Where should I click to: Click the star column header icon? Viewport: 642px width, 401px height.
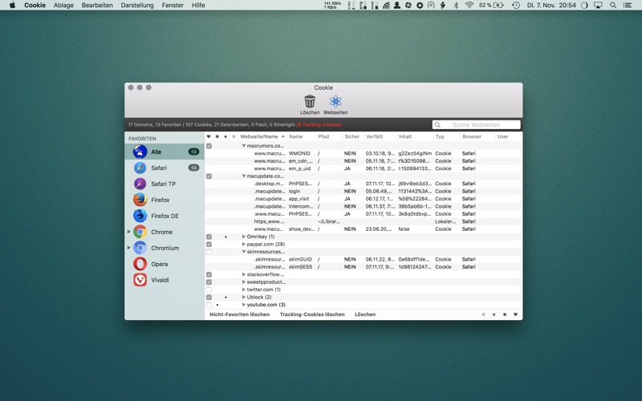[x=226, y=136]
